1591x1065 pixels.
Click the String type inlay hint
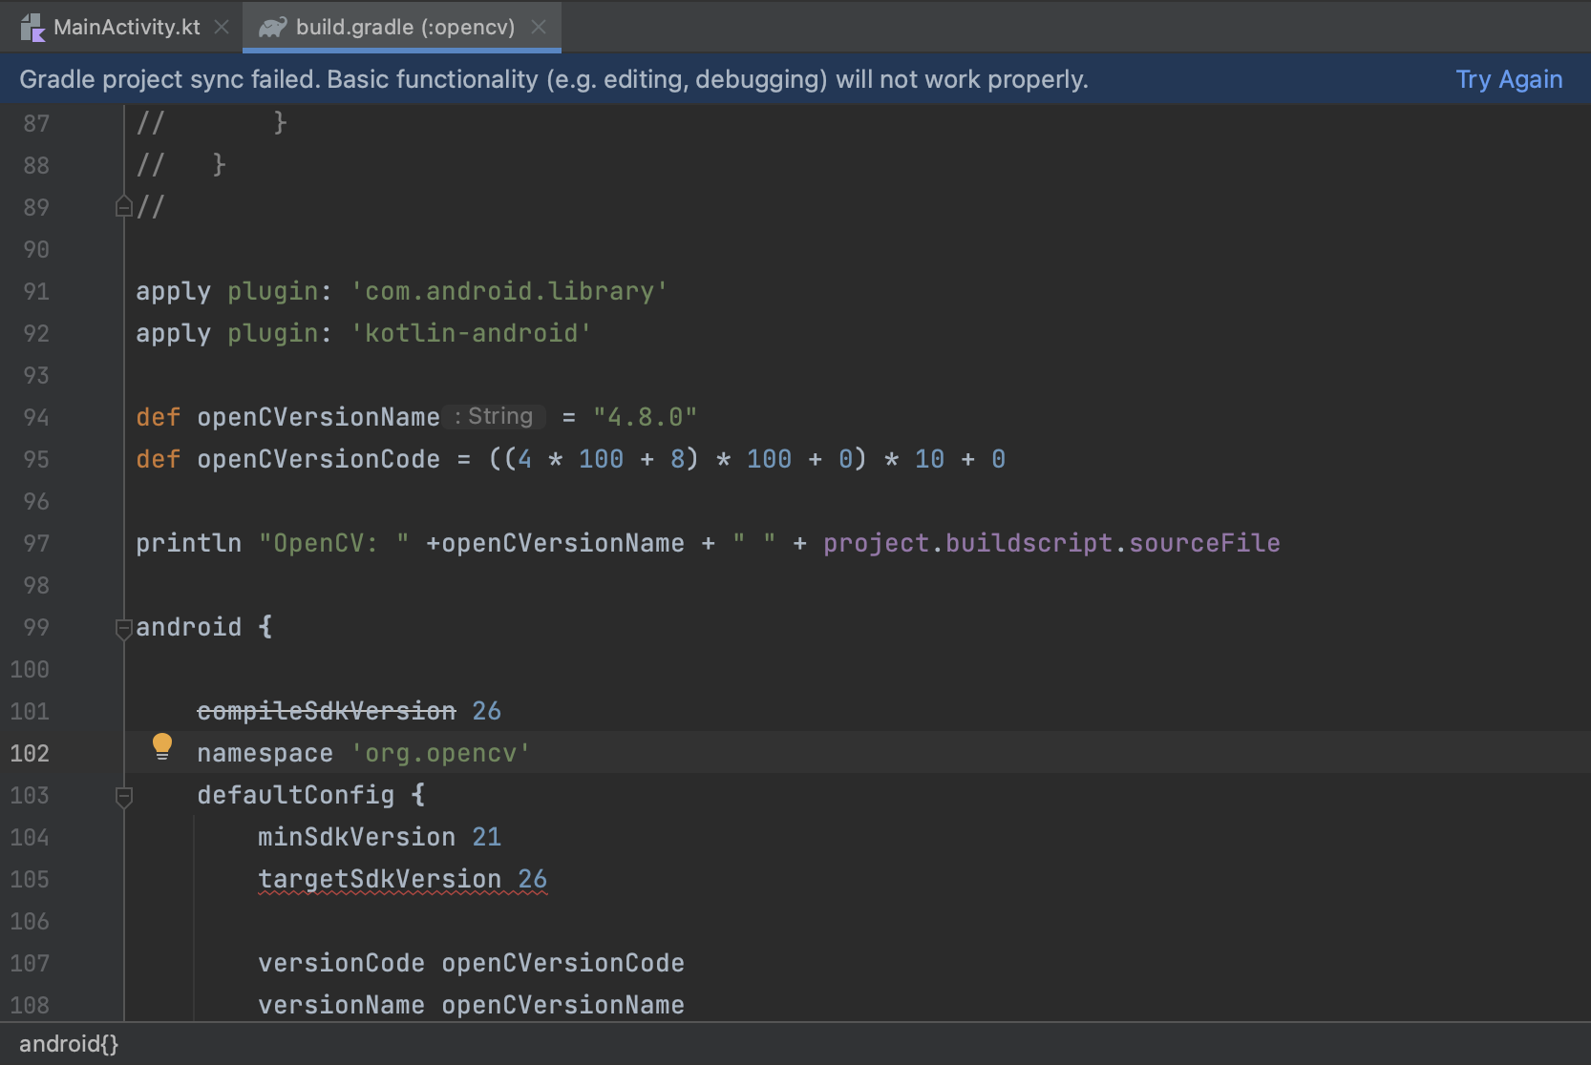tap(496, 417)
